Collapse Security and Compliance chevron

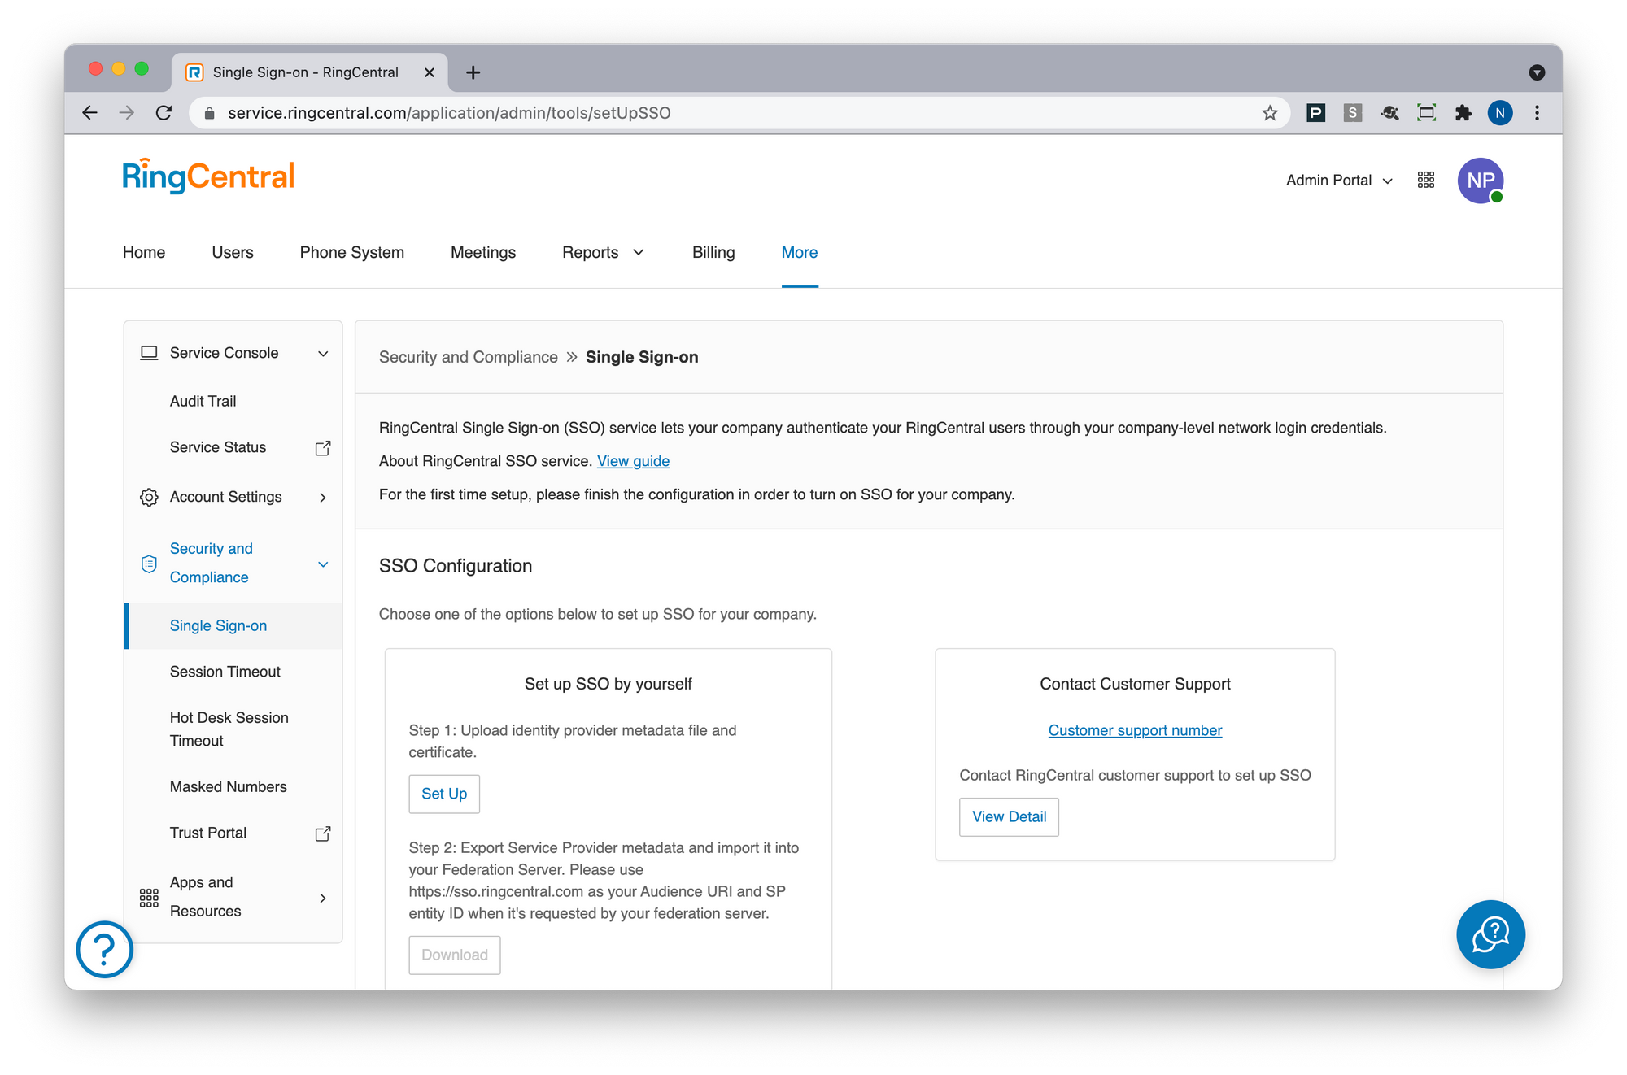coord(323,564)
